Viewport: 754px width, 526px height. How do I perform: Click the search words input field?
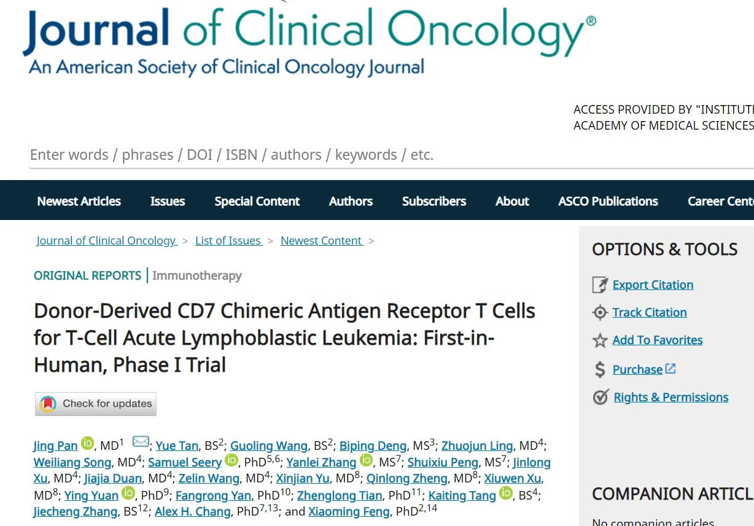coord(392,155)
